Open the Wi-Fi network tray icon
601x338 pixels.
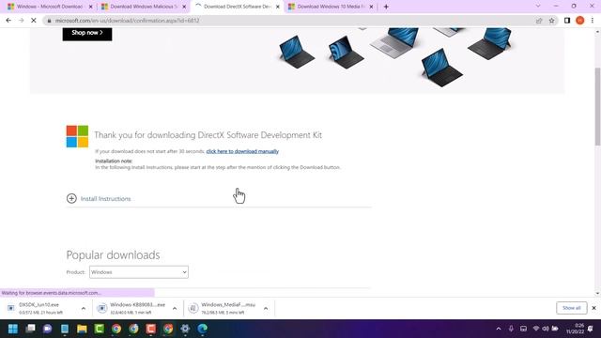(x=536, y=329)
